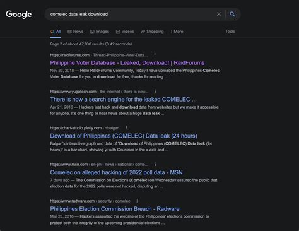Click the chart-studio.plotly.com URL breadcrumb

(x=85, y=128)
